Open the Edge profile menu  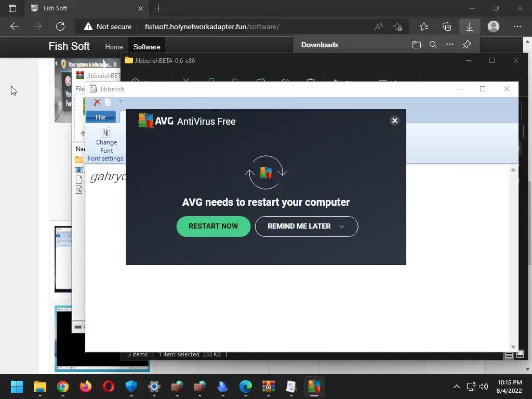[494, 26]
